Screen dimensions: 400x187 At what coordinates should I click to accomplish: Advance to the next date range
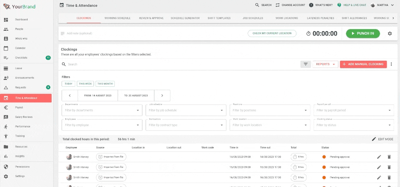click(162, 95)
